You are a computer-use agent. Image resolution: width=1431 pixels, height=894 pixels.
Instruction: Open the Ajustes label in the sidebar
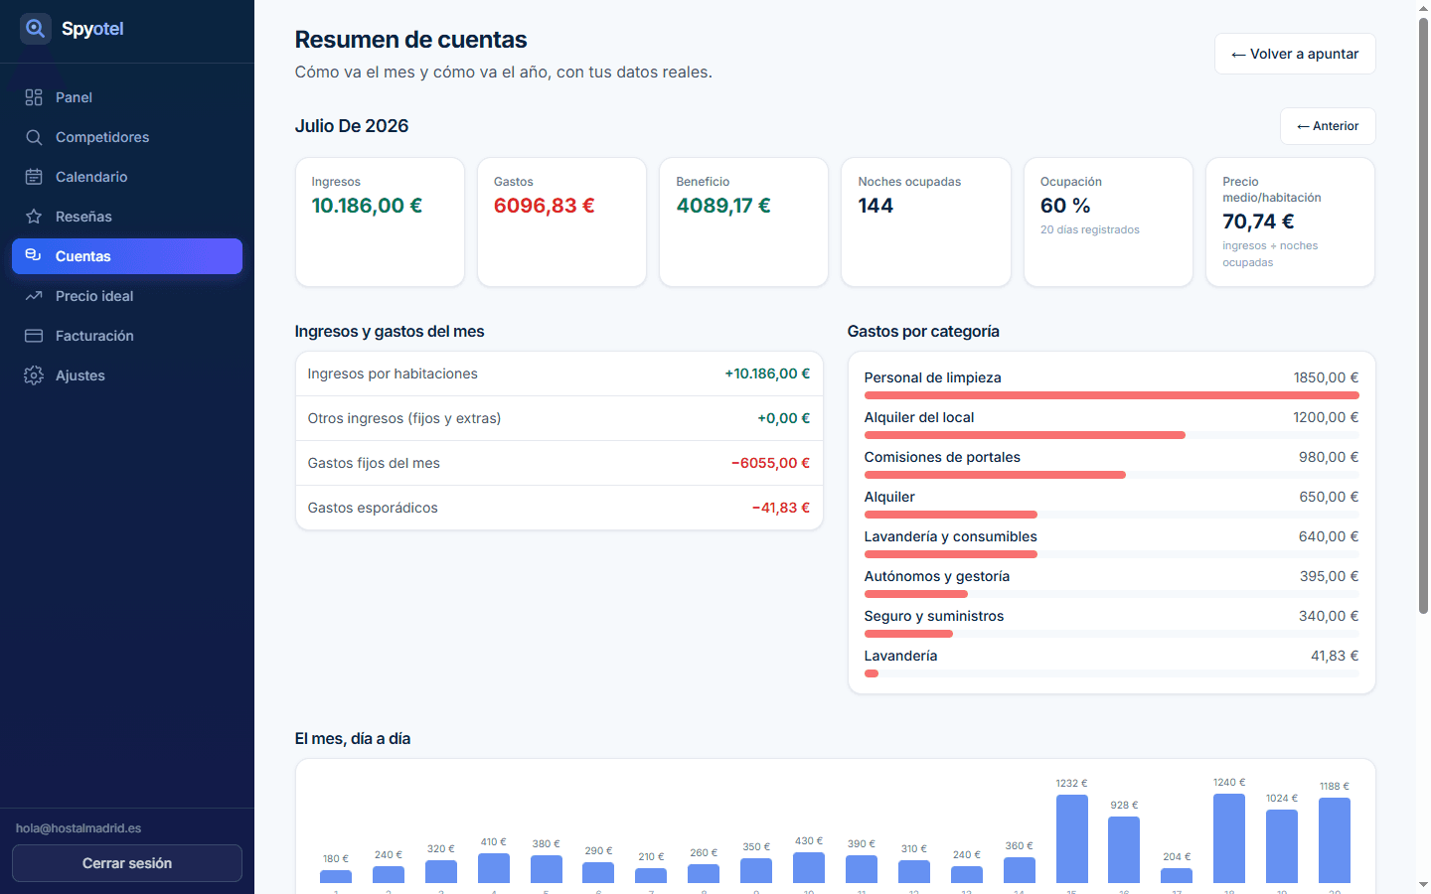pyautogui.click(x=80, y=375)
